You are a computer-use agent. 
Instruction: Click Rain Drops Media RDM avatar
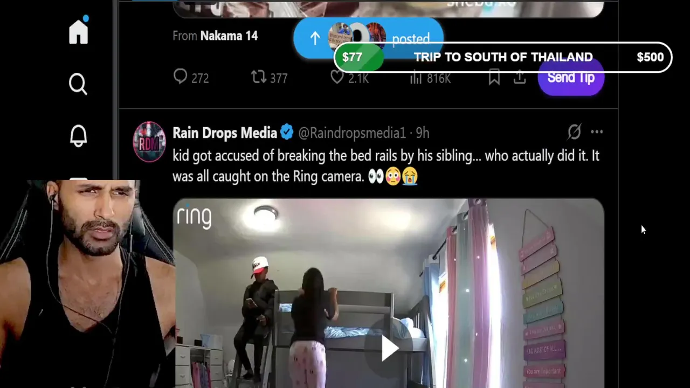(x=149, y=142)
